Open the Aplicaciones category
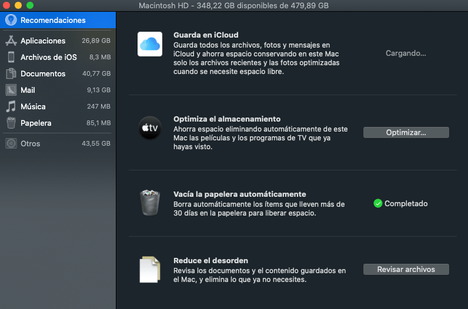468x309 pixels. pos(58,41)
